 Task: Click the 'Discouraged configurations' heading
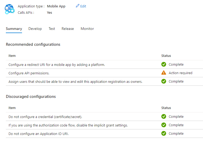(31, 97)
